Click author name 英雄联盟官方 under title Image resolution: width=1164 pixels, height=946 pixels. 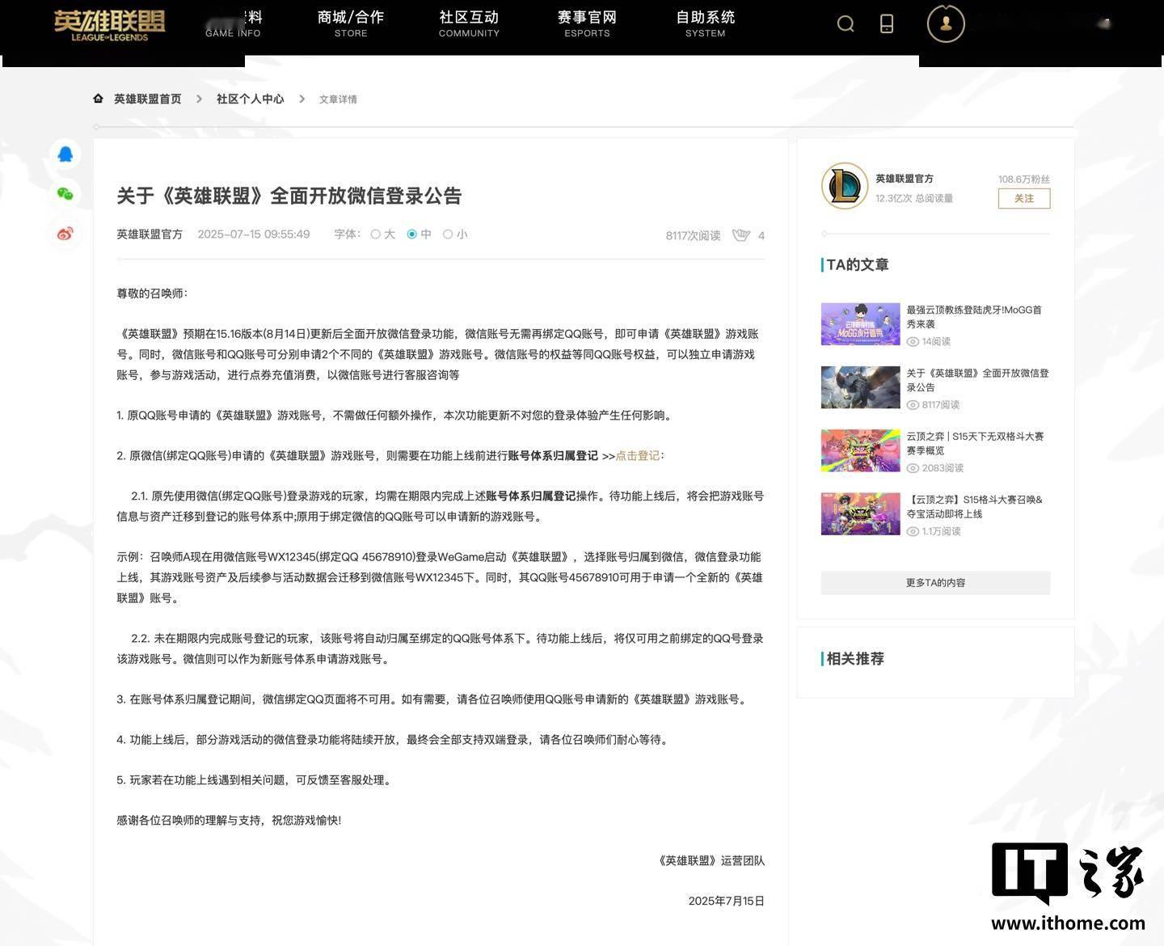150,234
